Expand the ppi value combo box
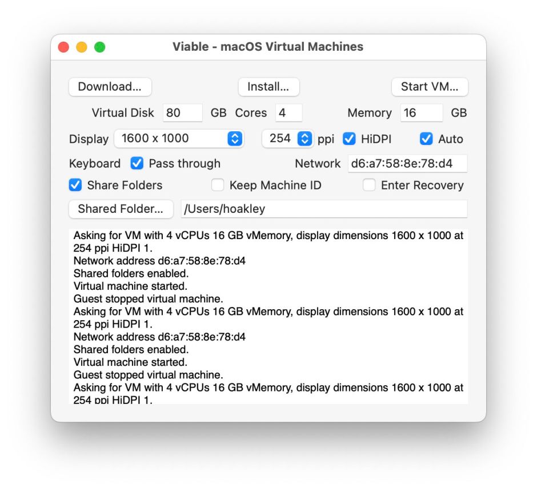Viewport: 537px width, 489px height. tap(305, 139)
